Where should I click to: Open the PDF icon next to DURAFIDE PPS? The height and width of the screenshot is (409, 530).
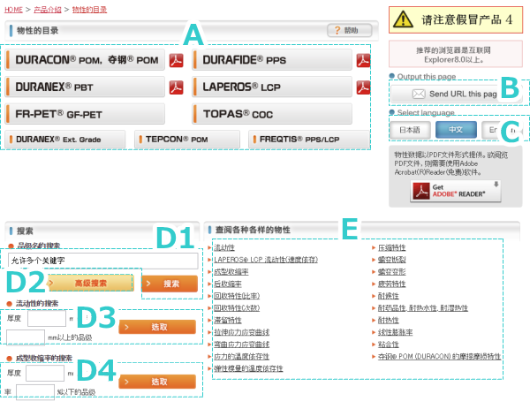[363, 60]
